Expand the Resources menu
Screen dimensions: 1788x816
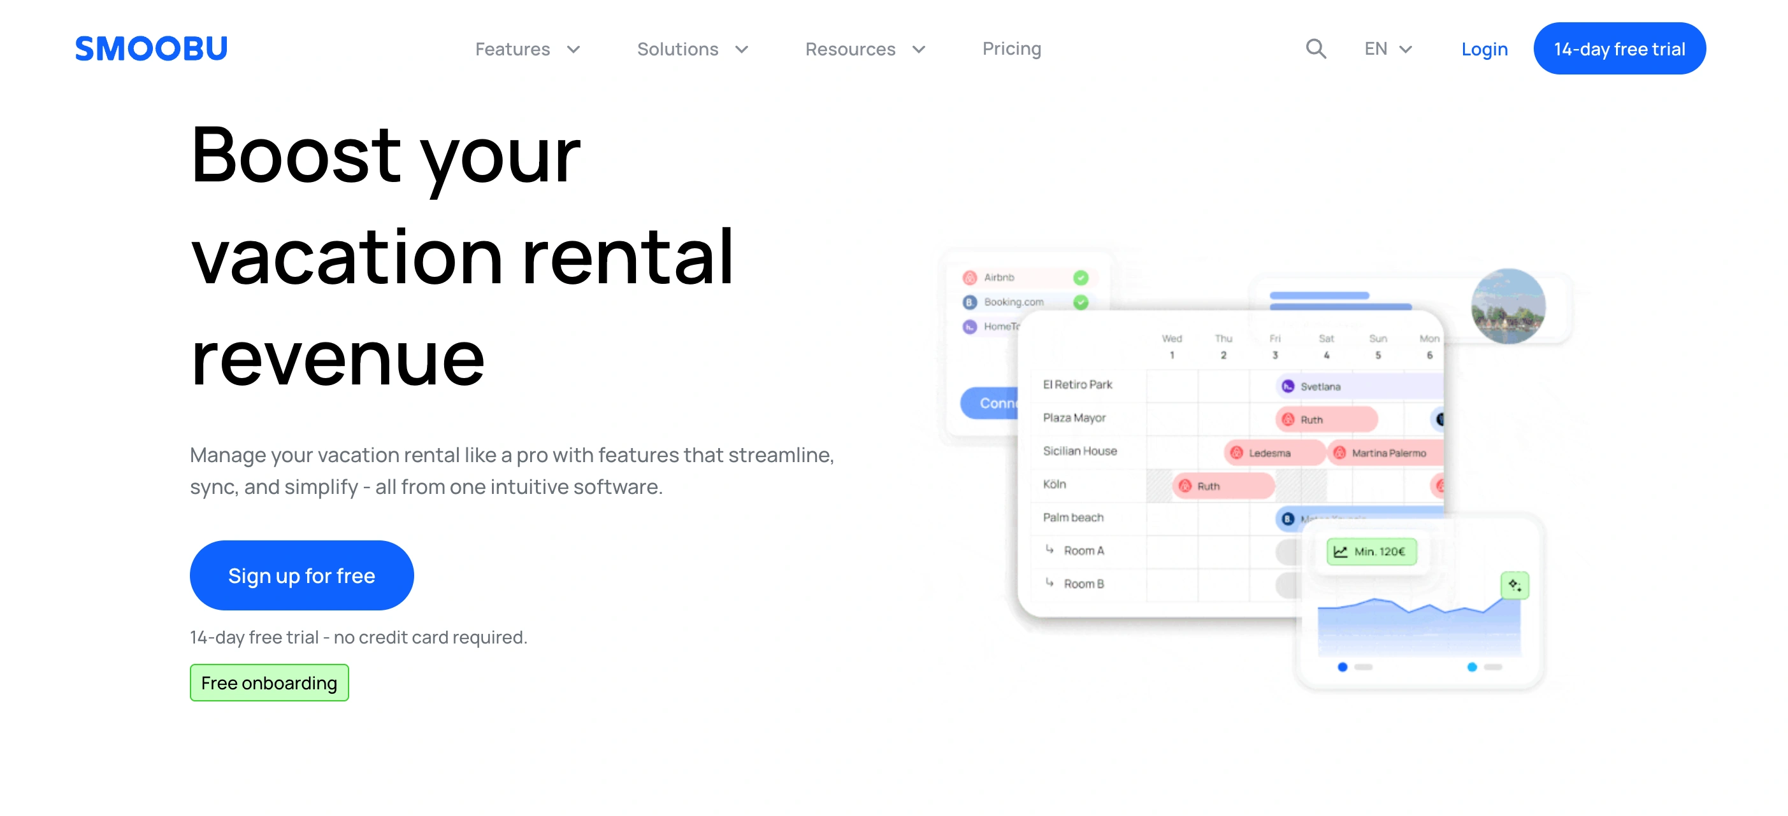(865, 49)
